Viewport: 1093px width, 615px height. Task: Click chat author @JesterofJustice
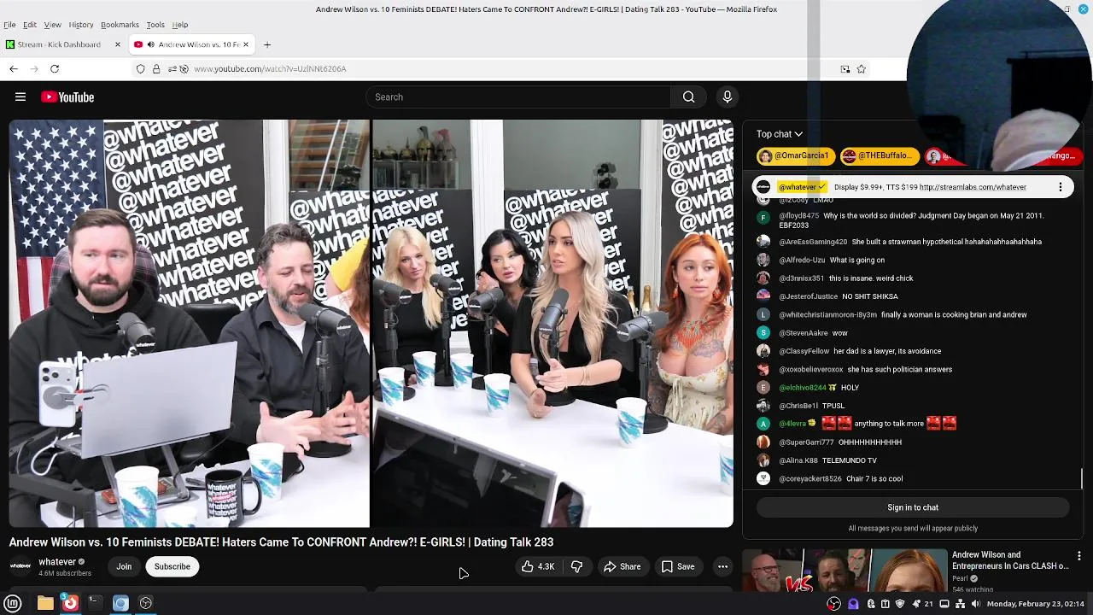click(x=809, y=296)
